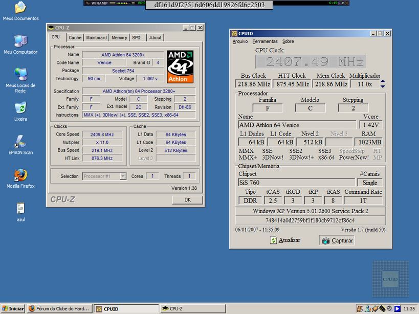The image size is (419, 314).
Task: Click the AMD Athlon 64 logo in CPU-Z
Action: [x=180, y=67]
